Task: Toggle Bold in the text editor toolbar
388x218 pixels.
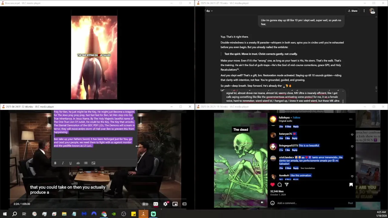Action: tap(55, 163)
